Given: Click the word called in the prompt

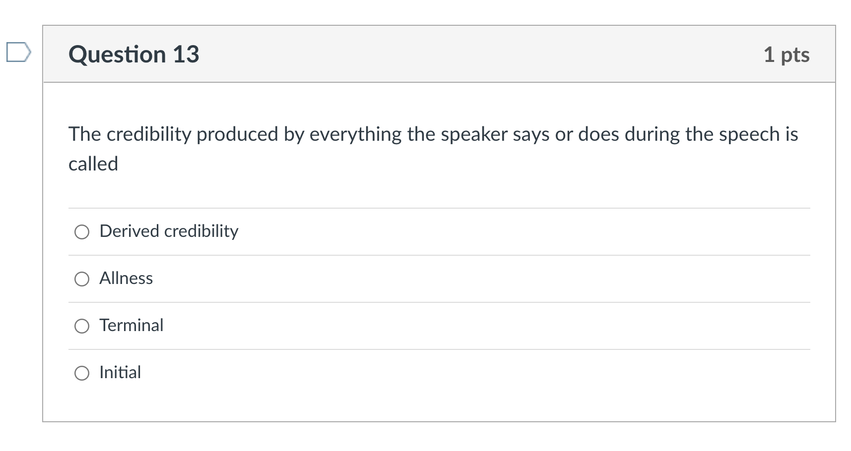Looking at the screenshot, I should [93, 163].
